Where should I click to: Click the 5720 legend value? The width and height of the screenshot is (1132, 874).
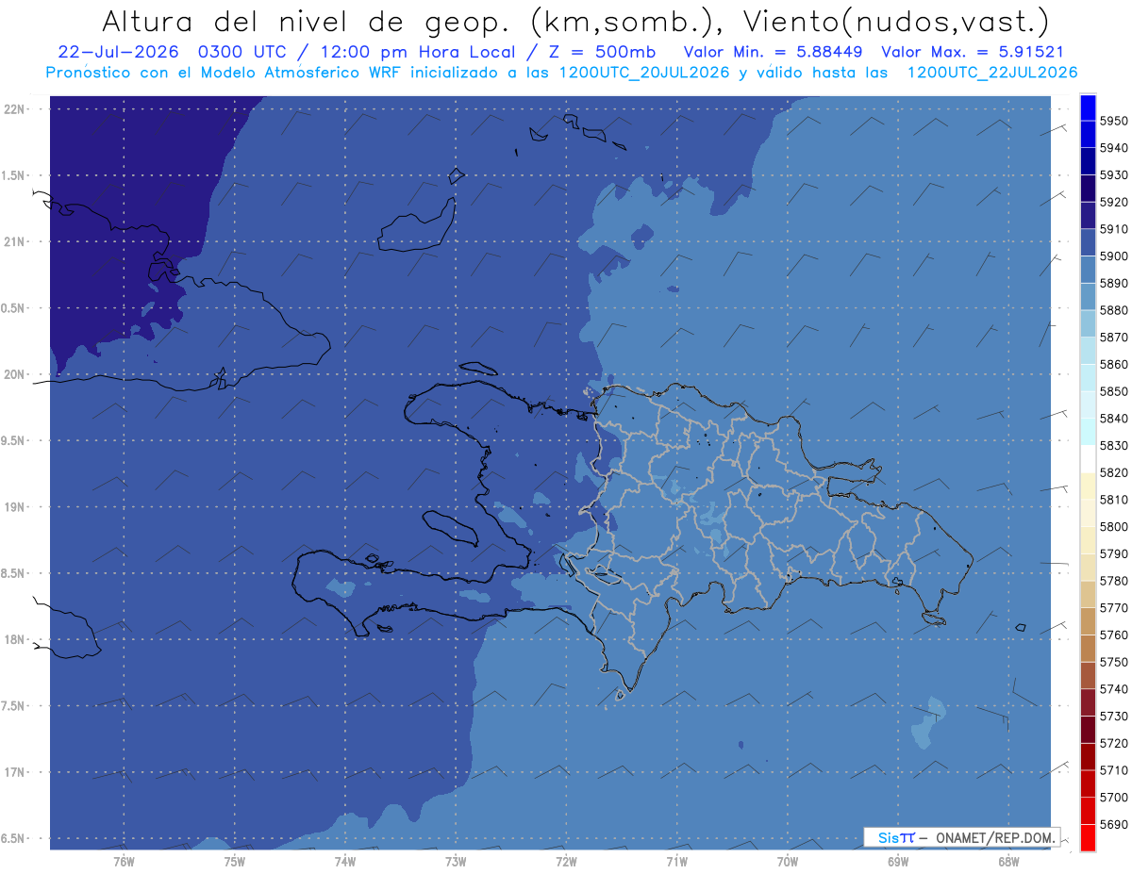[1114, 743]
